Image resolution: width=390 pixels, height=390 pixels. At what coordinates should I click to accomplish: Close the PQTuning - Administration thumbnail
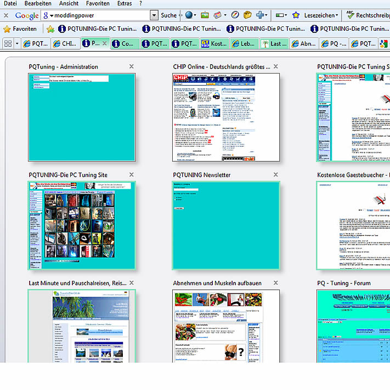(x=131, y=66)
